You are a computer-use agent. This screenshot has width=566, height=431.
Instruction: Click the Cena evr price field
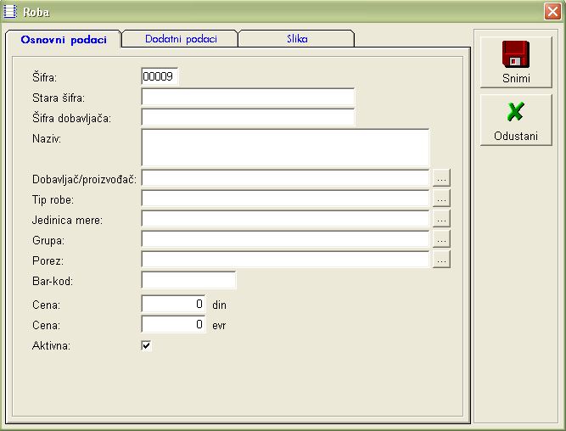[x=173, y=324]
